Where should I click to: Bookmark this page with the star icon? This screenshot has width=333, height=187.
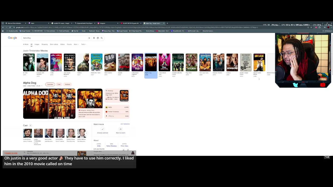[311, 27]
